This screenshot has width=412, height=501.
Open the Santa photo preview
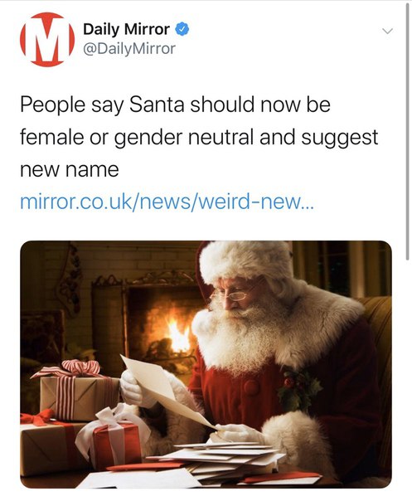tap(206, 364)
